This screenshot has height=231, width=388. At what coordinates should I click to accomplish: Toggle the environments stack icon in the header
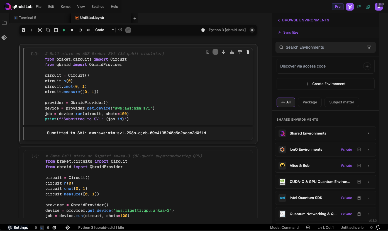click(x=350, y=7)
